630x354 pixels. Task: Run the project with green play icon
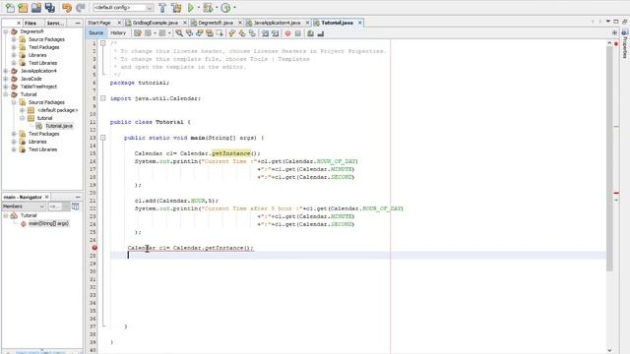click(191, 8)
